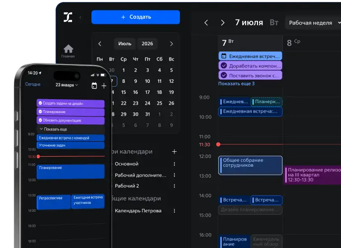
Task: Select July 1 in mini calendar
Action: click(x=123, y=70)
